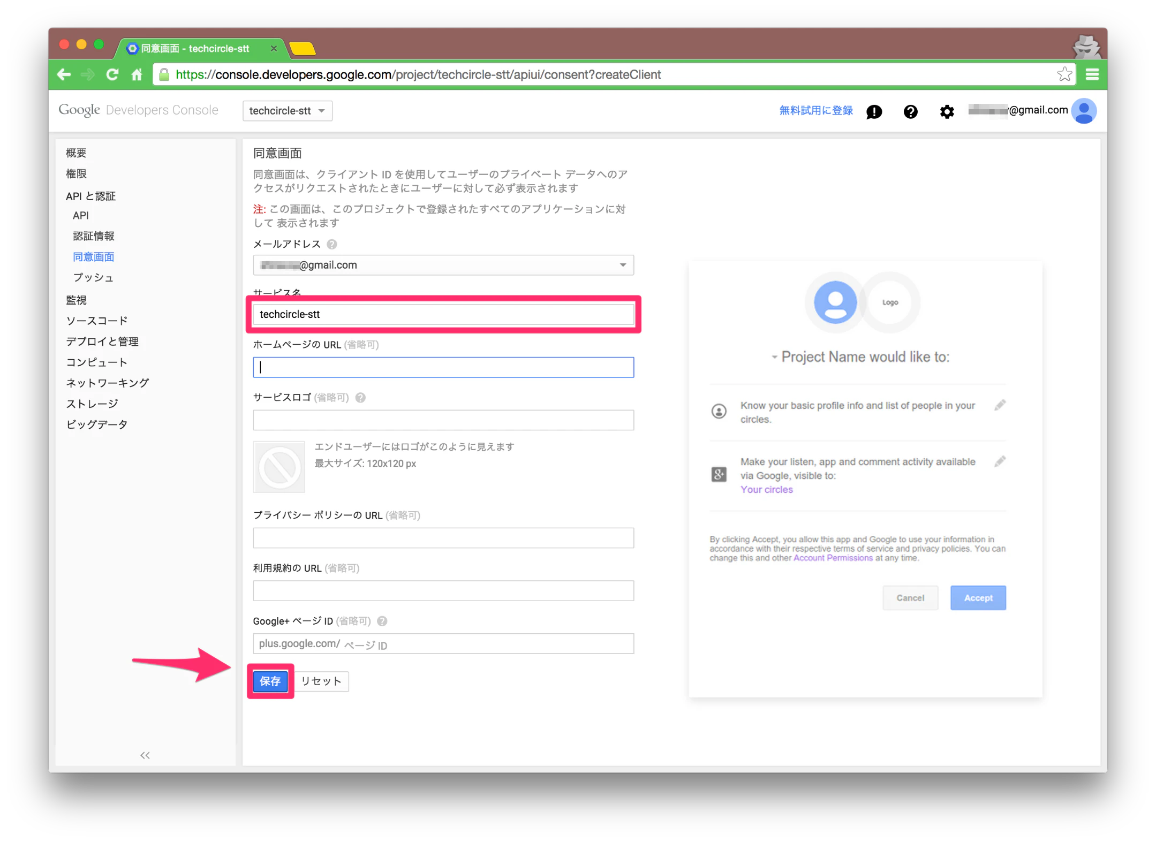
Task: Click Your circles link
Action: pos(767,489)
